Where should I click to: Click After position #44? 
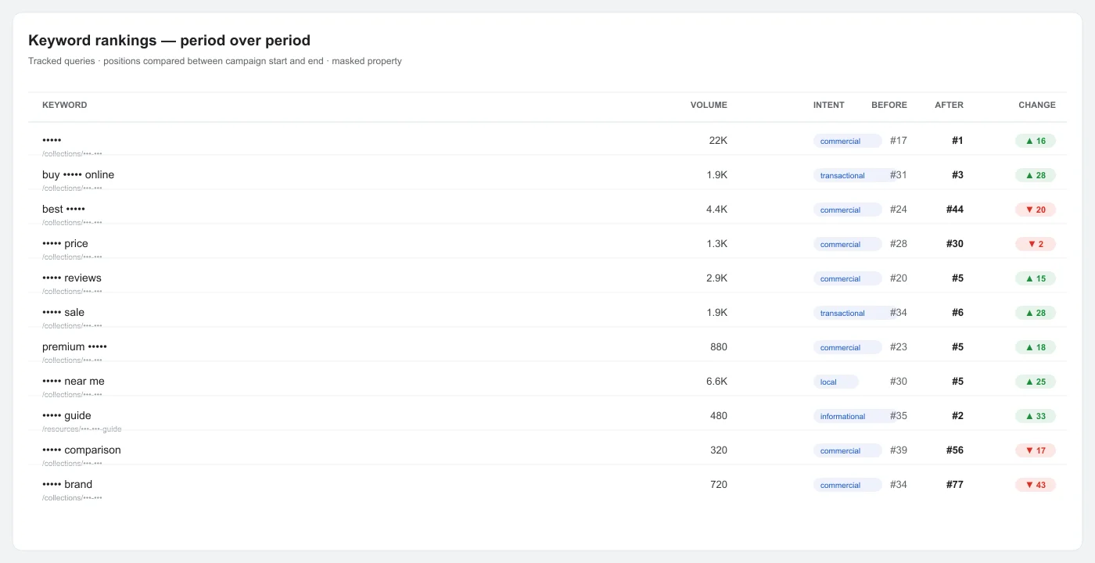[x=955, y=210]
